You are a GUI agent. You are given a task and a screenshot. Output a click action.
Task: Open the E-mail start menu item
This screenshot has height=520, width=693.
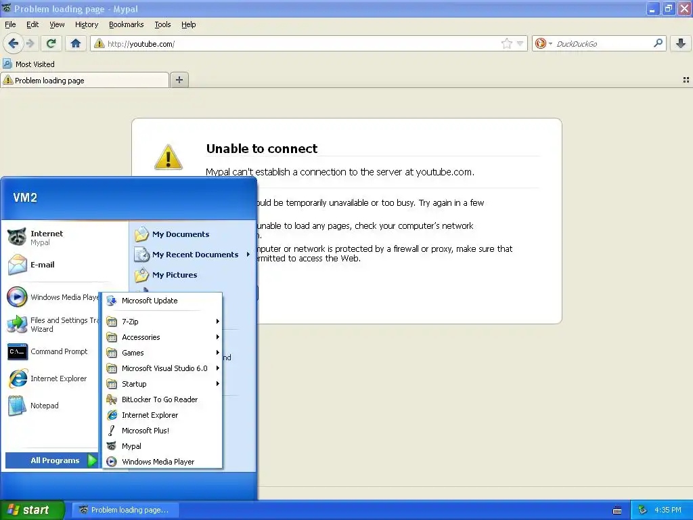64,265
